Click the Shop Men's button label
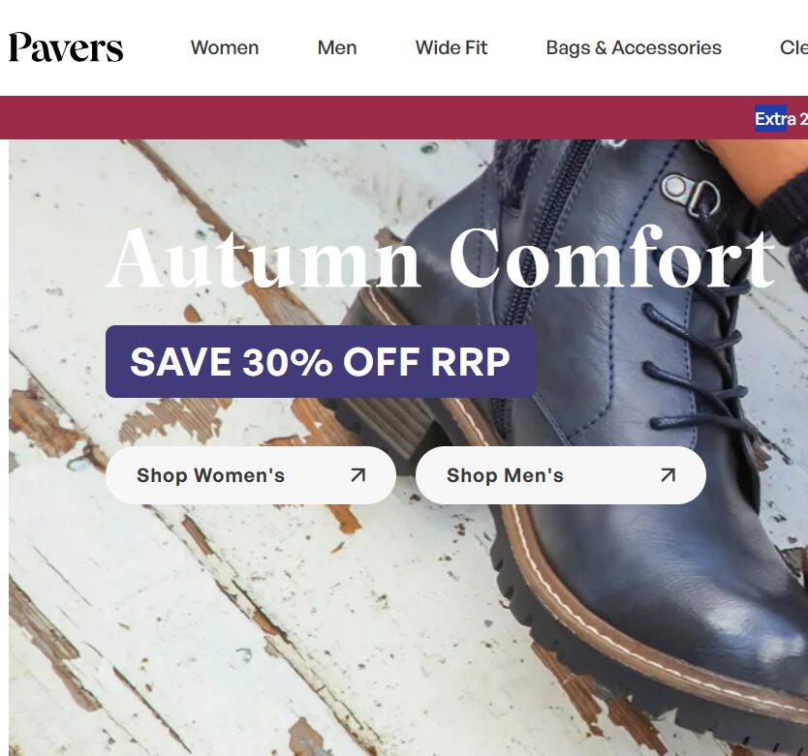 (505, 475)
